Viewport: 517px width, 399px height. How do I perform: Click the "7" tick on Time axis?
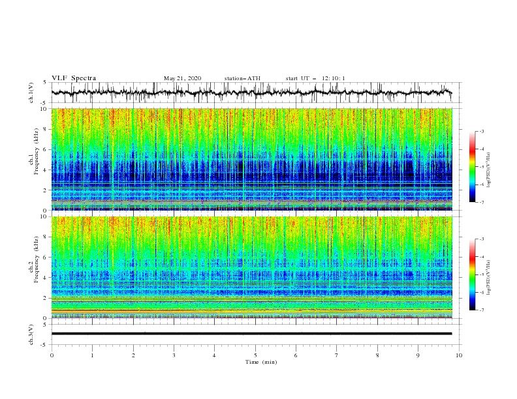coord(337,355)
